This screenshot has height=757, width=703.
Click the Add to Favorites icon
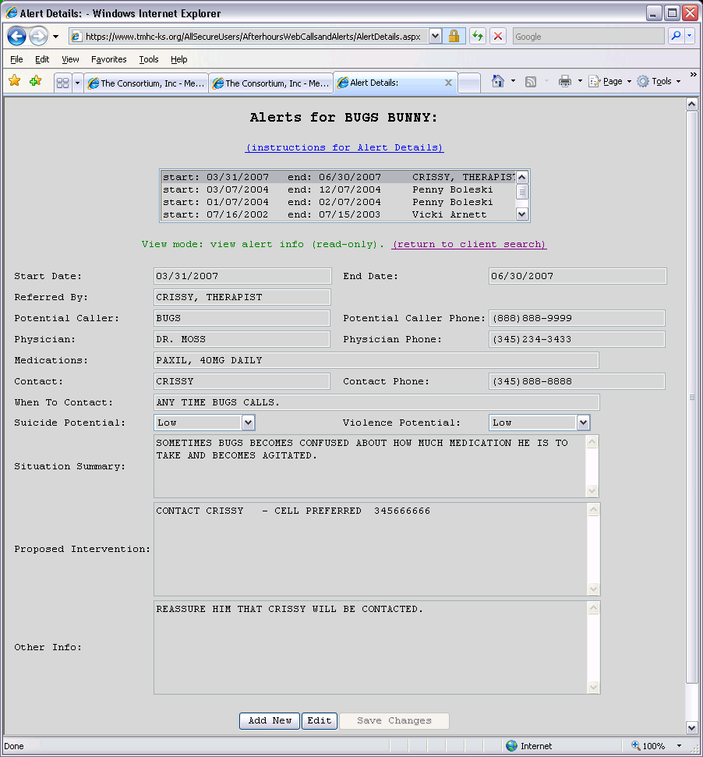tap(35, 81)
